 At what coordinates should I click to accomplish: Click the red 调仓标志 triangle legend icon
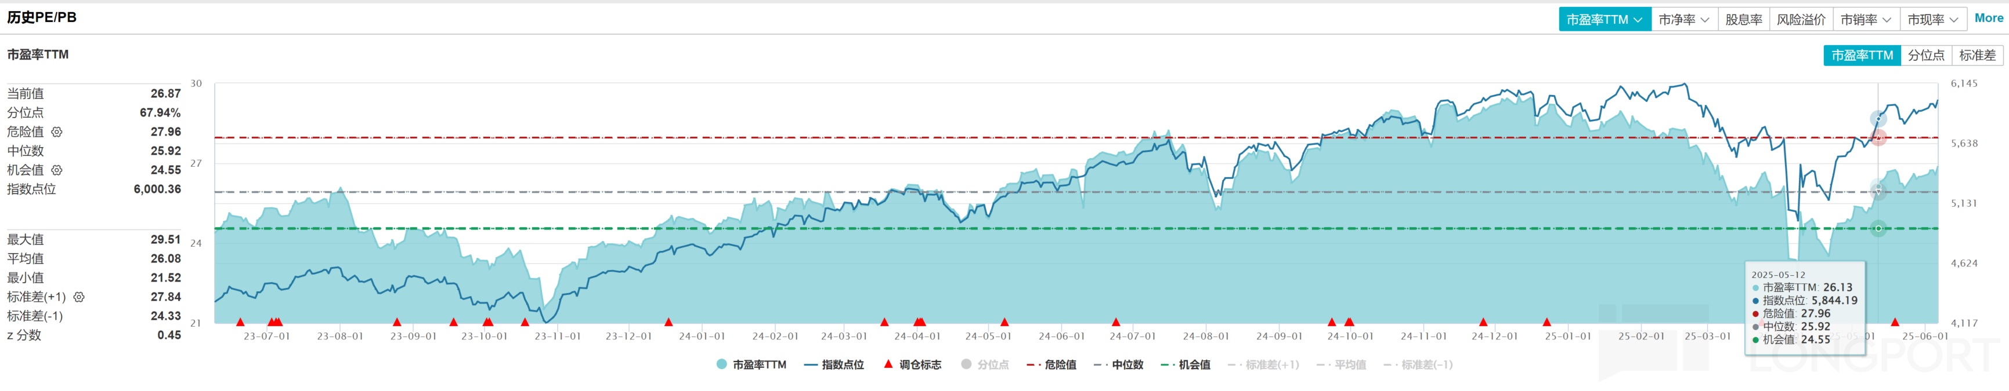(x=887, y=364)
